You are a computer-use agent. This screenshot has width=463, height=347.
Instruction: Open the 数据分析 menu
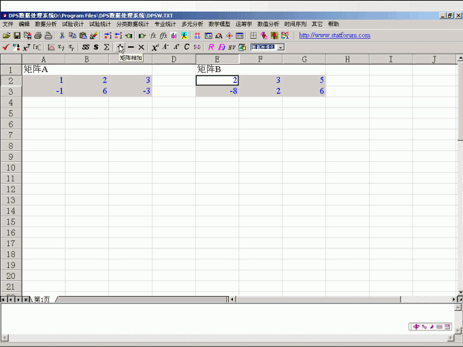(x=46, y=24)
